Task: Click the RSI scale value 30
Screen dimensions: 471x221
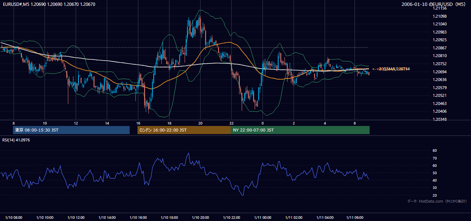Action: [435, 188]
